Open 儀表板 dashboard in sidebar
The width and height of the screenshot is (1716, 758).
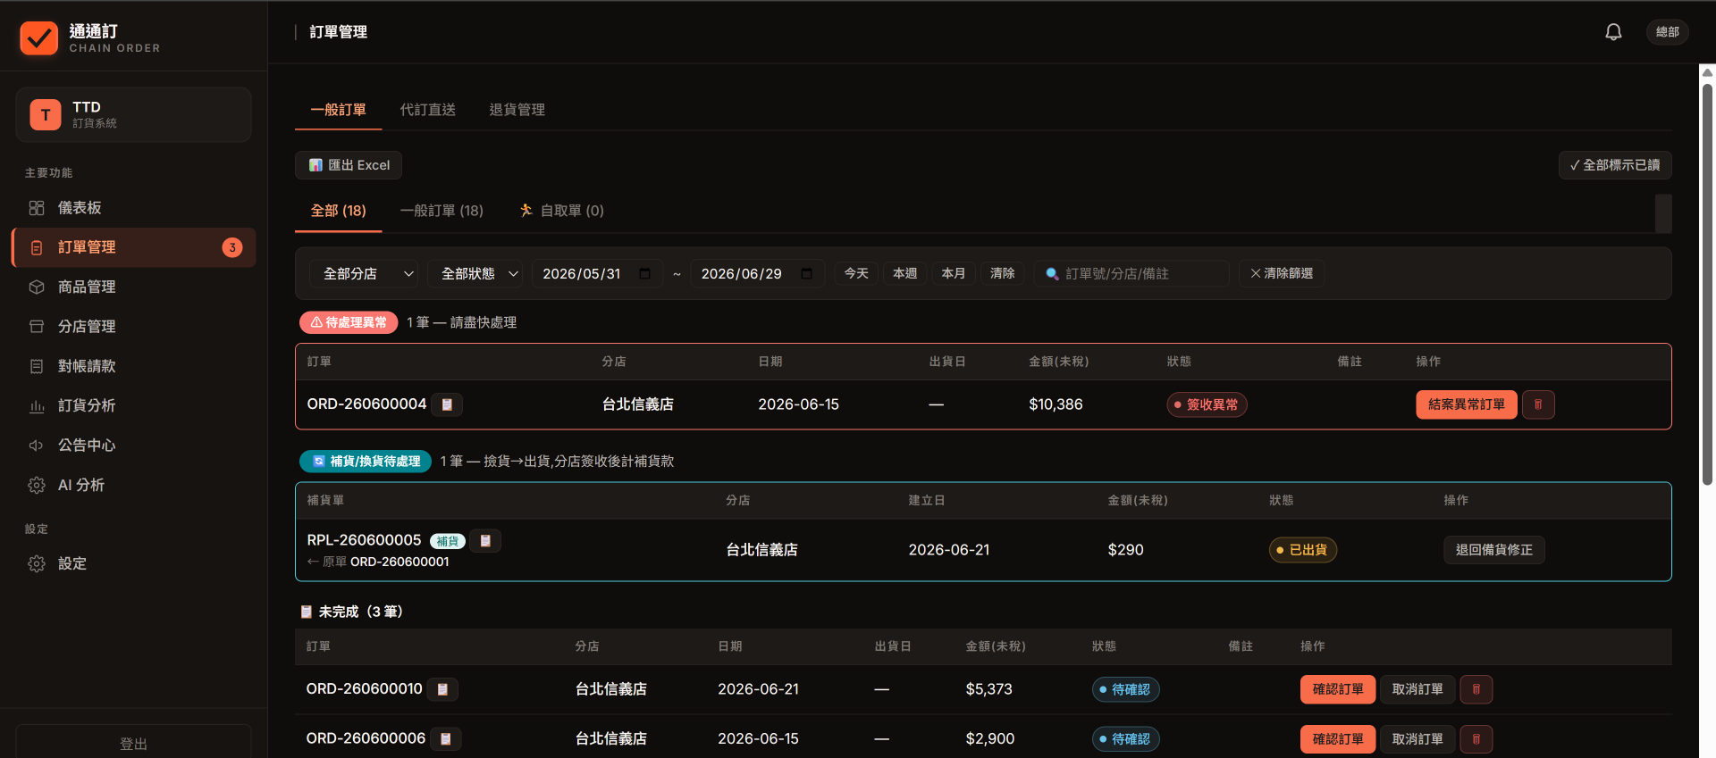point(134,208)
